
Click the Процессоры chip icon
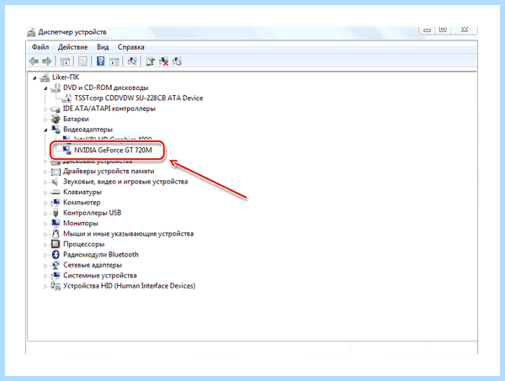56,244
